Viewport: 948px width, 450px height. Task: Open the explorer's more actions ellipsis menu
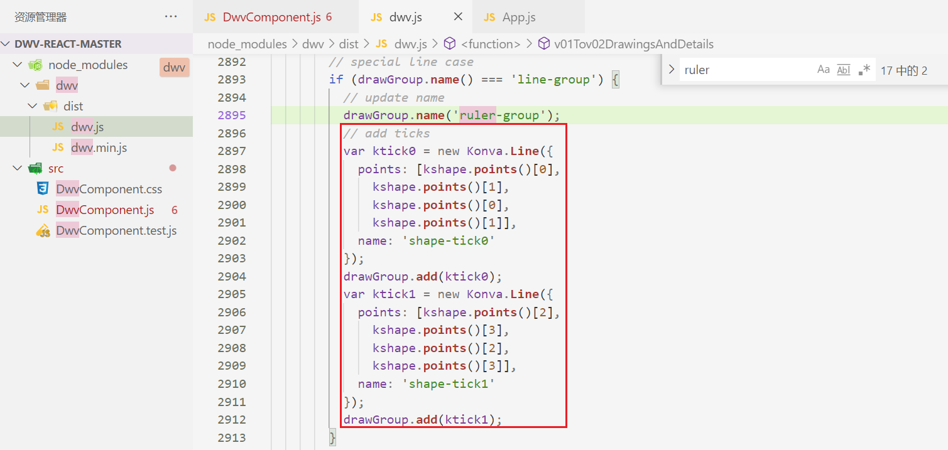coord(170,17)
